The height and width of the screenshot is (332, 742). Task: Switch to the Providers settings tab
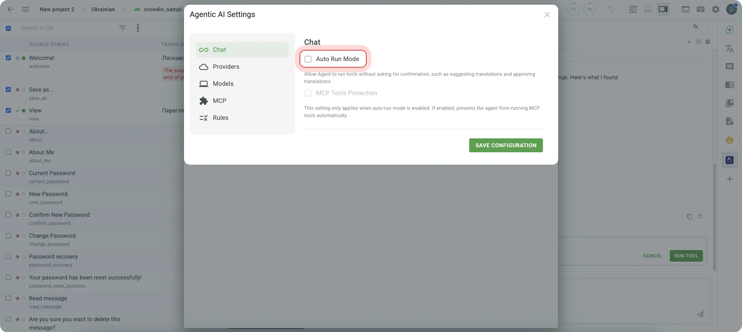click(x=226, y=67)
